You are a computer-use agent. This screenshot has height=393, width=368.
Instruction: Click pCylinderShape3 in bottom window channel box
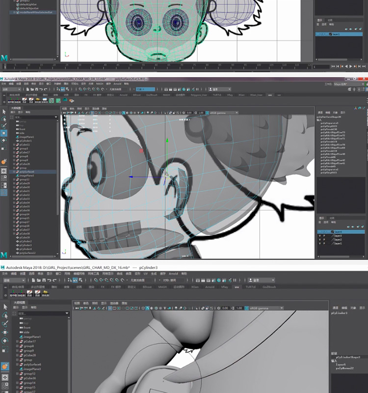[348, 357]
